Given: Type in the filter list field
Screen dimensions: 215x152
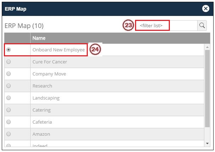Looking at the screenshot, I should (x=166, y=26).
